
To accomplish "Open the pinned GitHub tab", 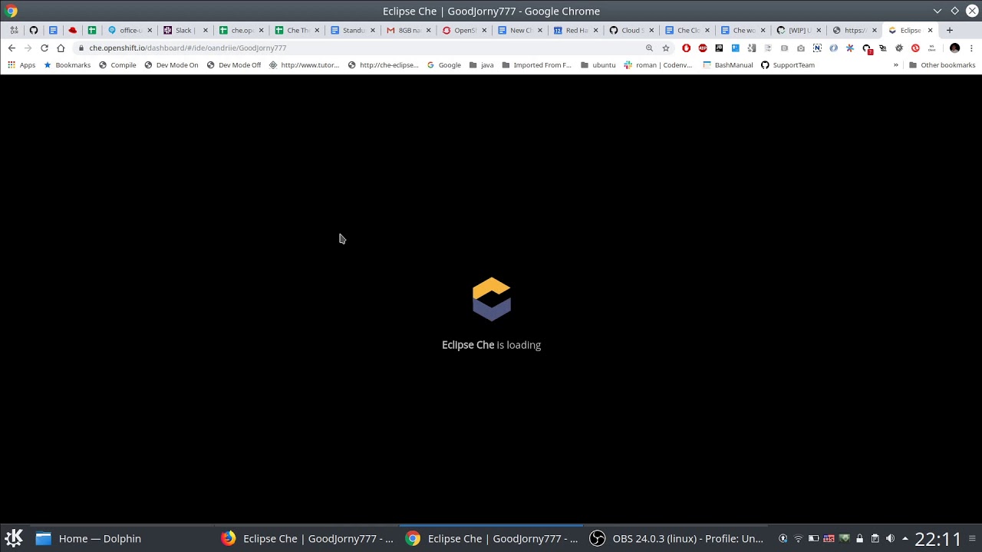I will point(34,30).
